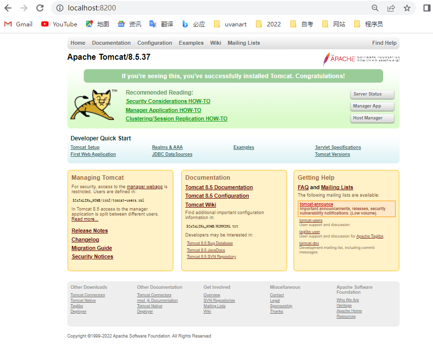Open the Tomcat Wiki link
Screen dimensions: 433x349
click(x=201, y=205)
